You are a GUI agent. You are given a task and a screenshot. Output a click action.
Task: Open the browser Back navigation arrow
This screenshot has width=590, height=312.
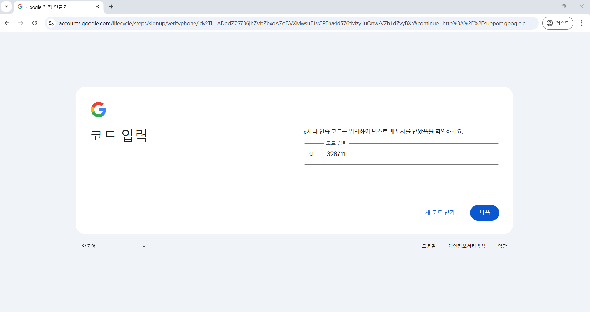[x=7, y=23]
